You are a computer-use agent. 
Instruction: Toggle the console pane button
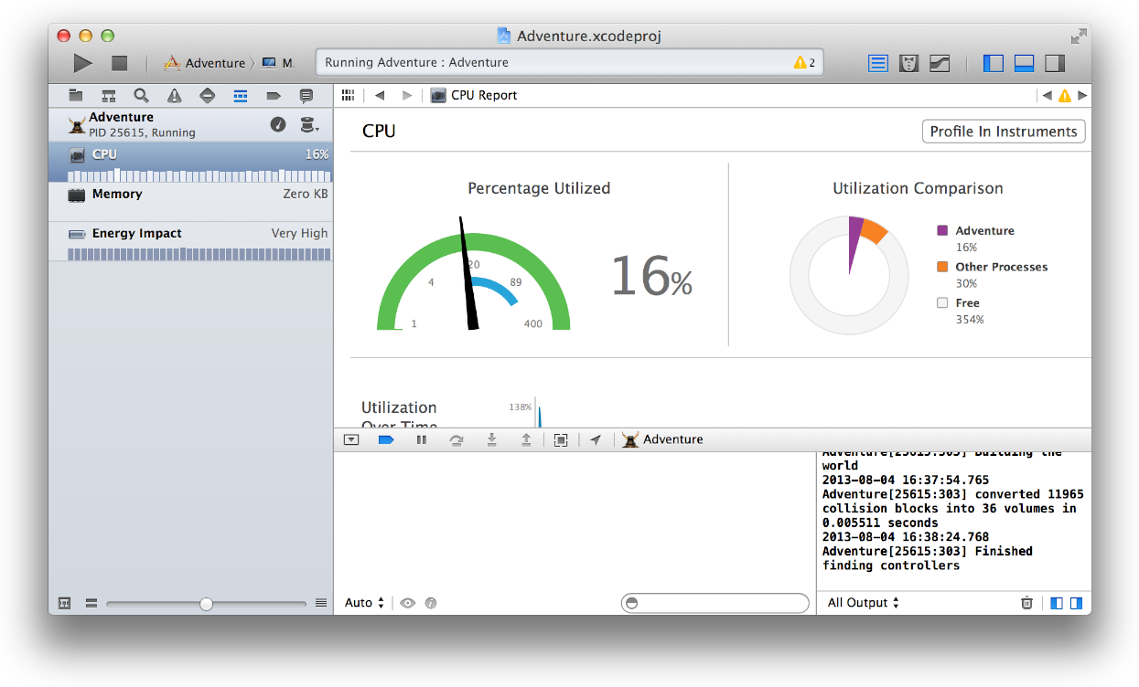click(x=1076, y=603)
